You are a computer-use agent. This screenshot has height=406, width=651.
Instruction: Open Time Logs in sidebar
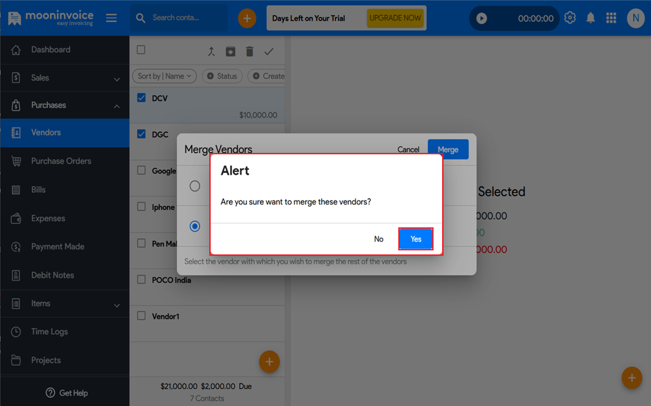coord(65,332)
